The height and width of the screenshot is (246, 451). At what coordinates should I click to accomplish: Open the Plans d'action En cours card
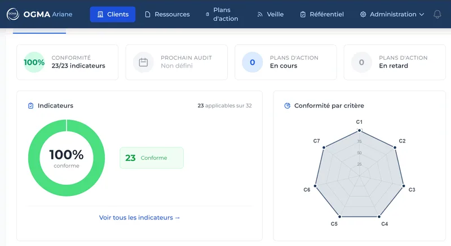click(x=286, y=62)
